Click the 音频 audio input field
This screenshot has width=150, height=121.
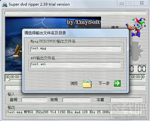pyautogui.click(x=34, y=100)
